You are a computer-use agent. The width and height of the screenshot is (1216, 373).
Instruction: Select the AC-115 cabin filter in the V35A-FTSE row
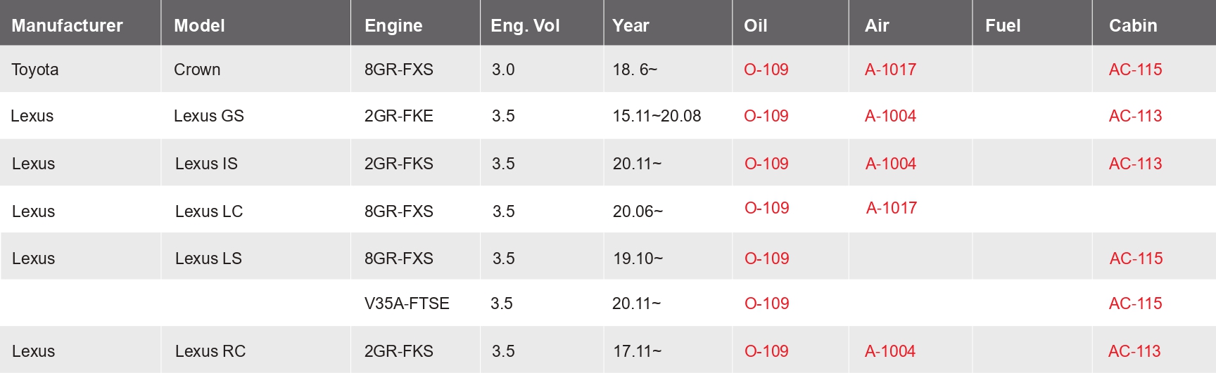[1135, 303]
